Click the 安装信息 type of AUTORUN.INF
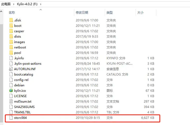The image size is (190, 125). click(x=113, y=69)
